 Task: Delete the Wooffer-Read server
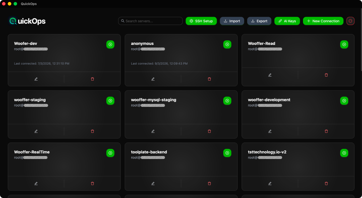point(326,75)
